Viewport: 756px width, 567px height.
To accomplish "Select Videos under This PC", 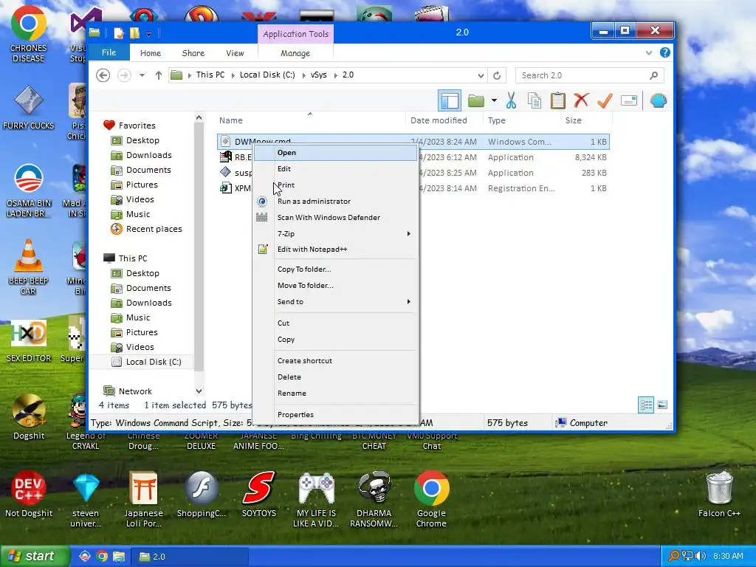I will (x=133, y=347).
